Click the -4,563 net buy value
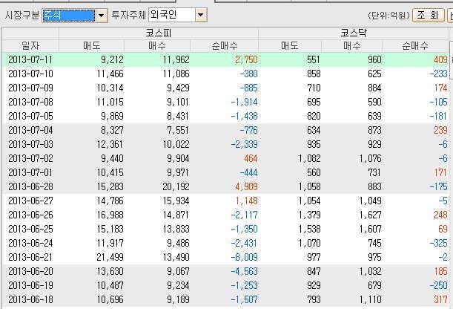Screen dimensions: 453x309 (245, 271)
